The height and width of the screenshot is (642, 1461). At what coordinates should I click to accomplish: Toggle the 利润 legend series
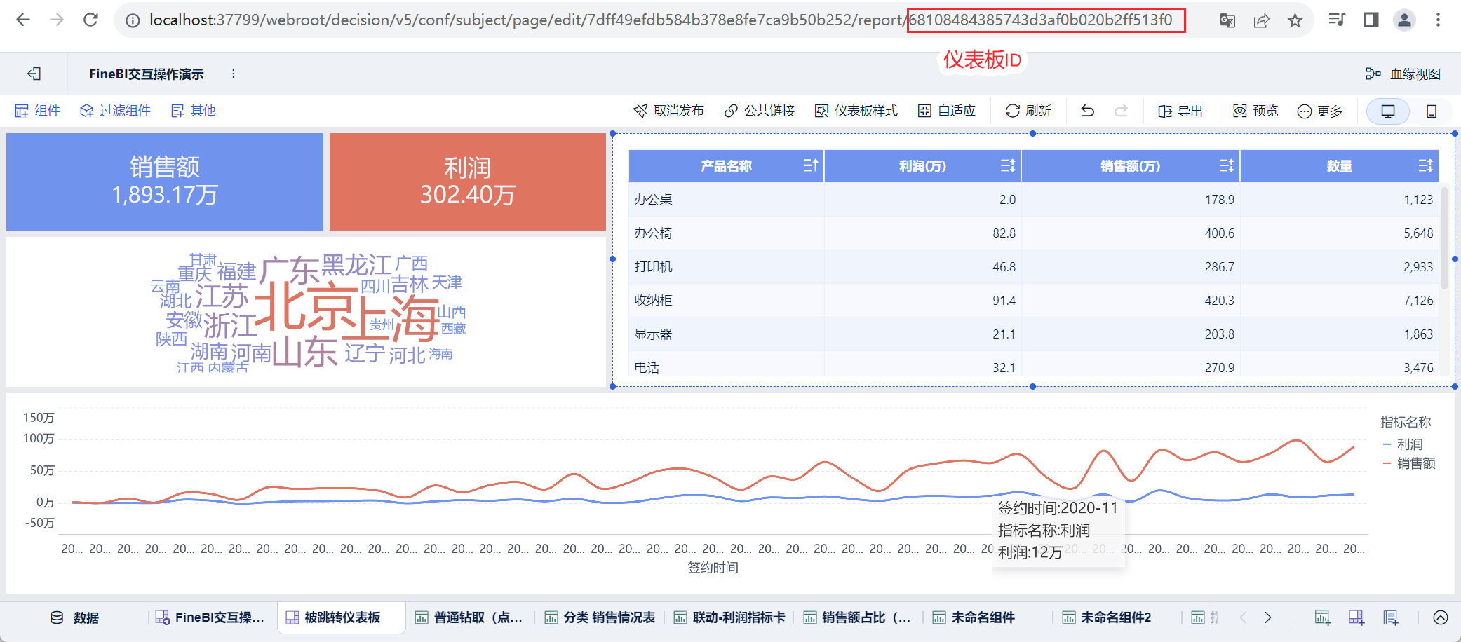click(x=1403, y=444)
